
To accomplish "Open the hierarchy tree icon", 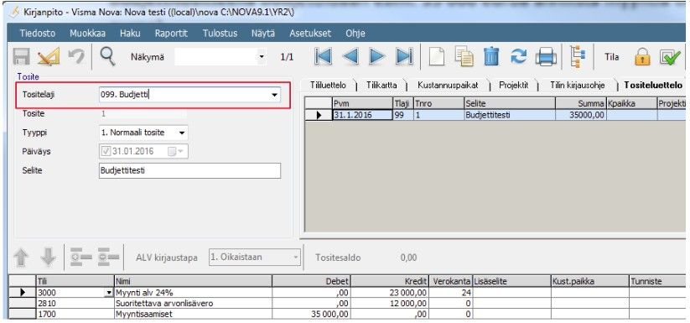I will [577, 56].
